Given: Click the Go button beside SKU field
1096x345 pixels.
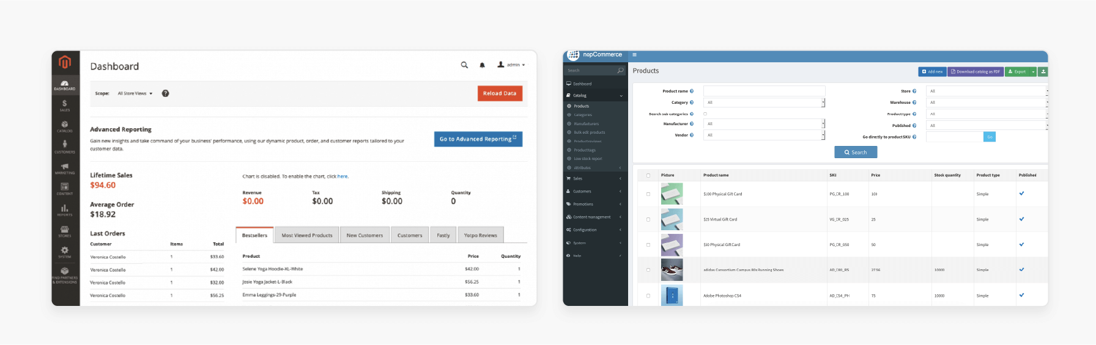Looking at the screenshot, I should [x=990, y=137].
